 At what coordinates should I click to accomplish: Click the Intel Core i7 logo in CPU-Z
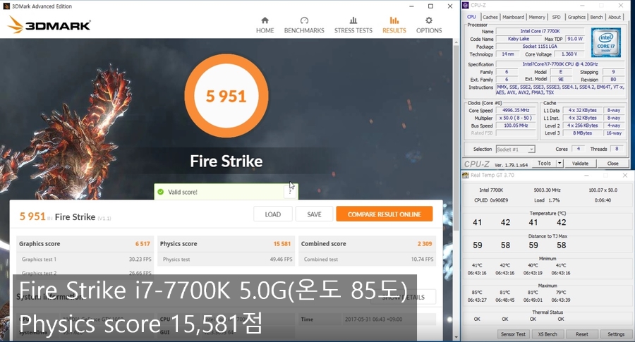606,42
